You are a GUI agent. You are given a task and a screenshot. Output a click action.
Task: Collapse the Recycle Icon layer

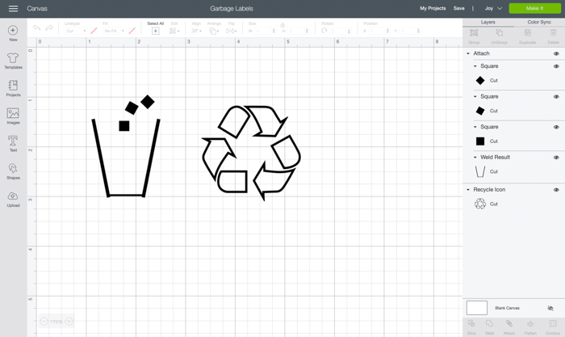click(x=468, y=189)
